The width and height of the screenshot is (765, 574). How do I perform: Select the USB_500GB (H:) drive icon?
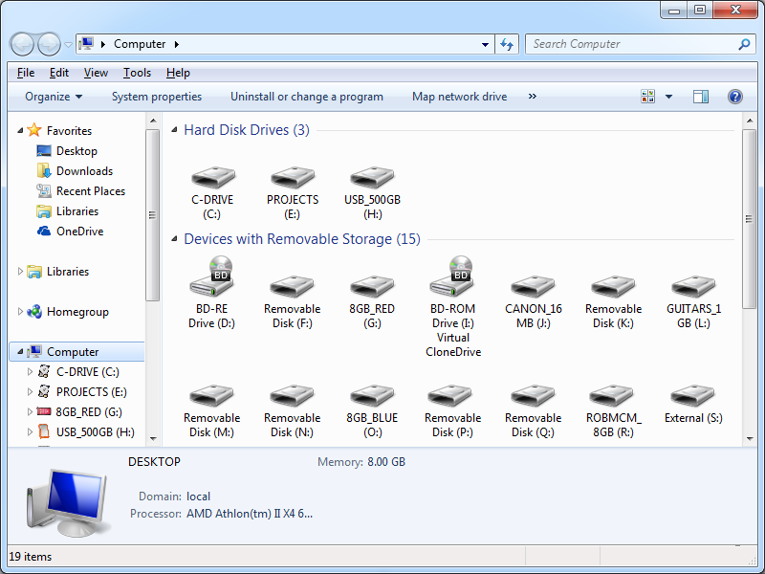point(372,178)
